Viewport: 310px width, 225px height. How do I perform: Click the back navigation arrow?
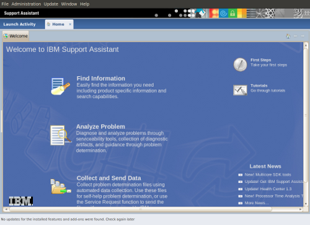296,36
